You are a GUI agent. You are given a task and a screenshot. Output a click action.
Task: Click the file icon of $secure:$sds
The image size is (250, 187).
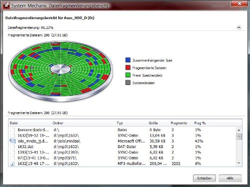click(x=12, y=130)
